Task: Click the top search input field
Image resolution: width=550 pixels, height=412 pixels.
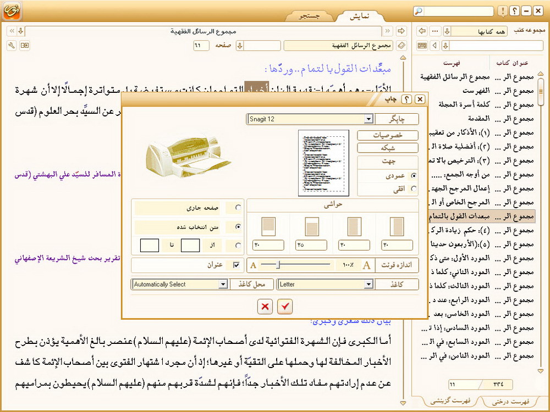Action: 459,11
